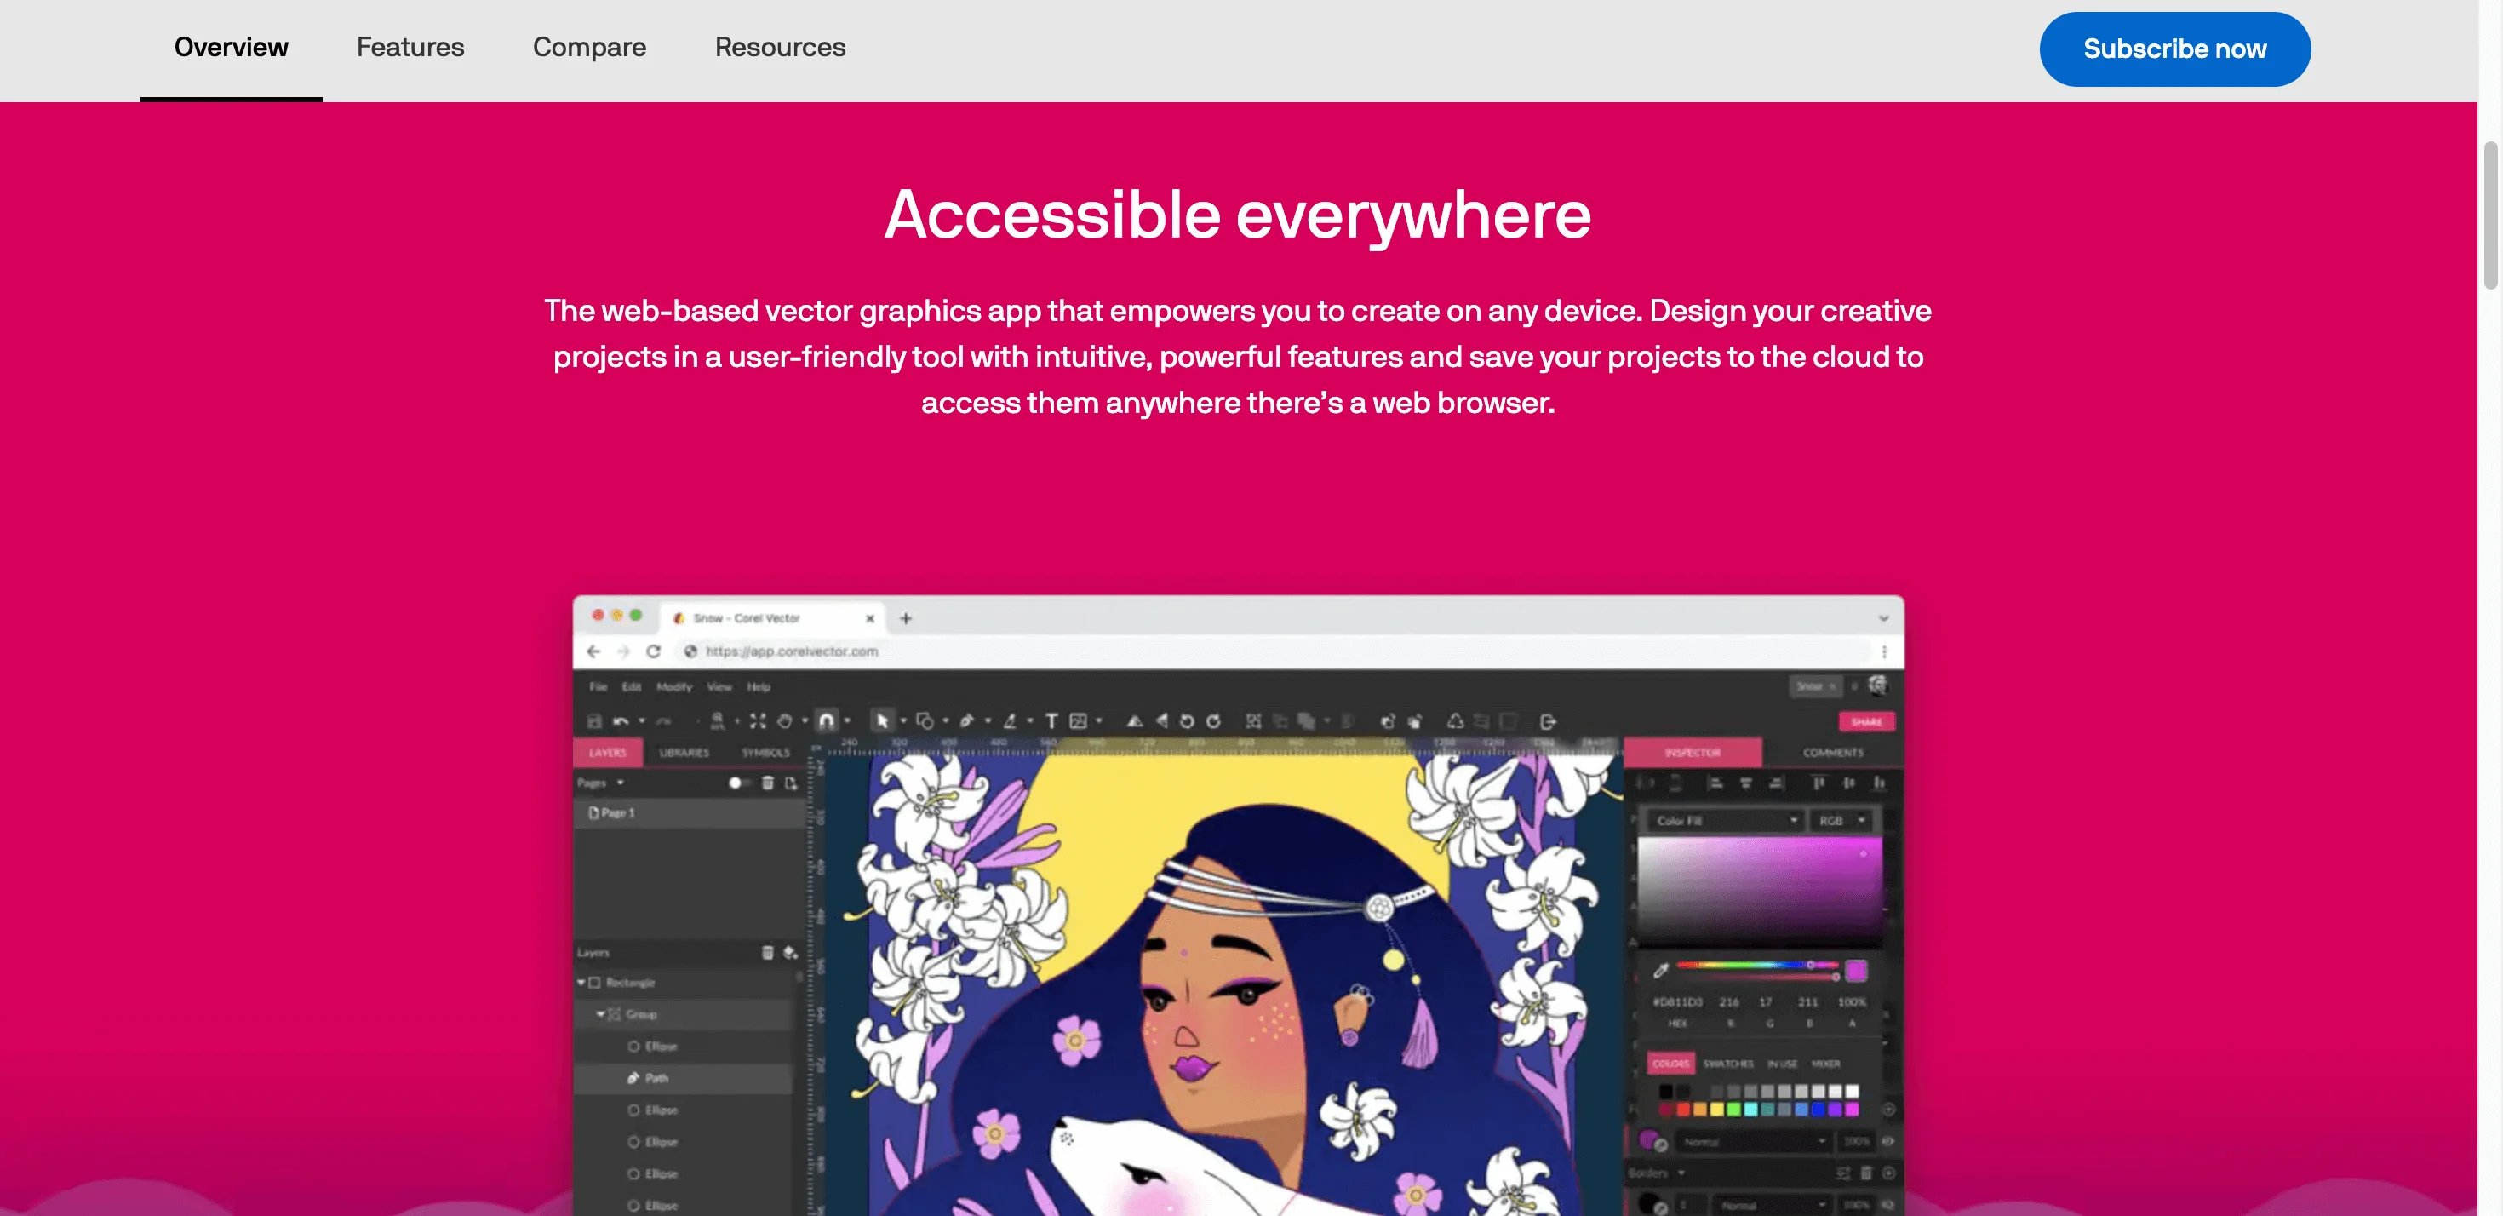Screen dimensions: 2503x1216
Task: Click the snapping magnet icon
Action: point(826,720)
